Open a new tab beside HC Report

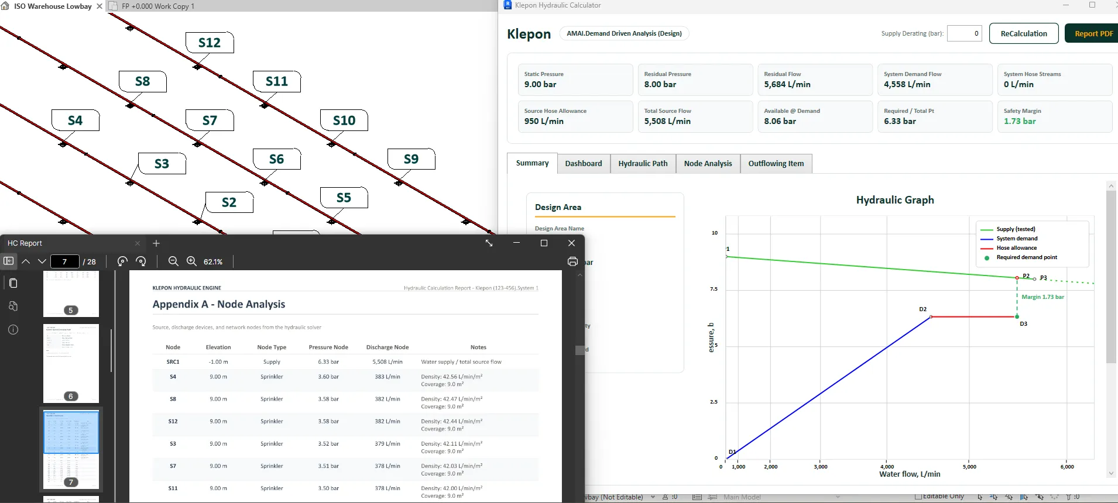tap(156, 243)
